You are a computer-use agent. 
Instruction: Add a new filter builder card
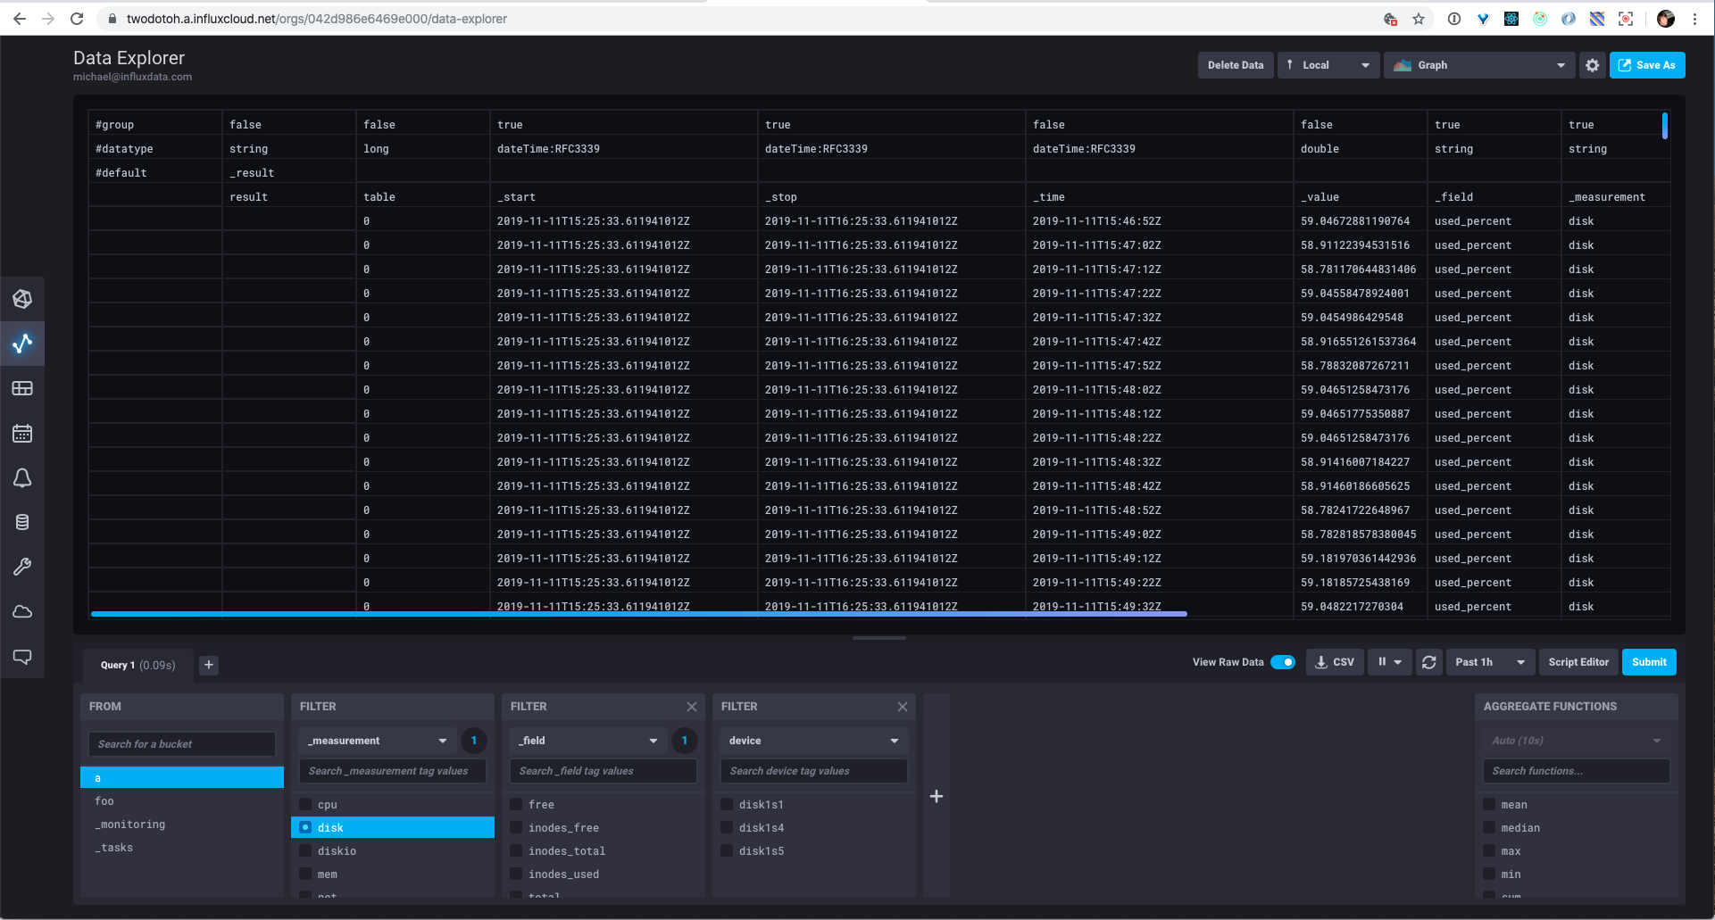[937, 796]
